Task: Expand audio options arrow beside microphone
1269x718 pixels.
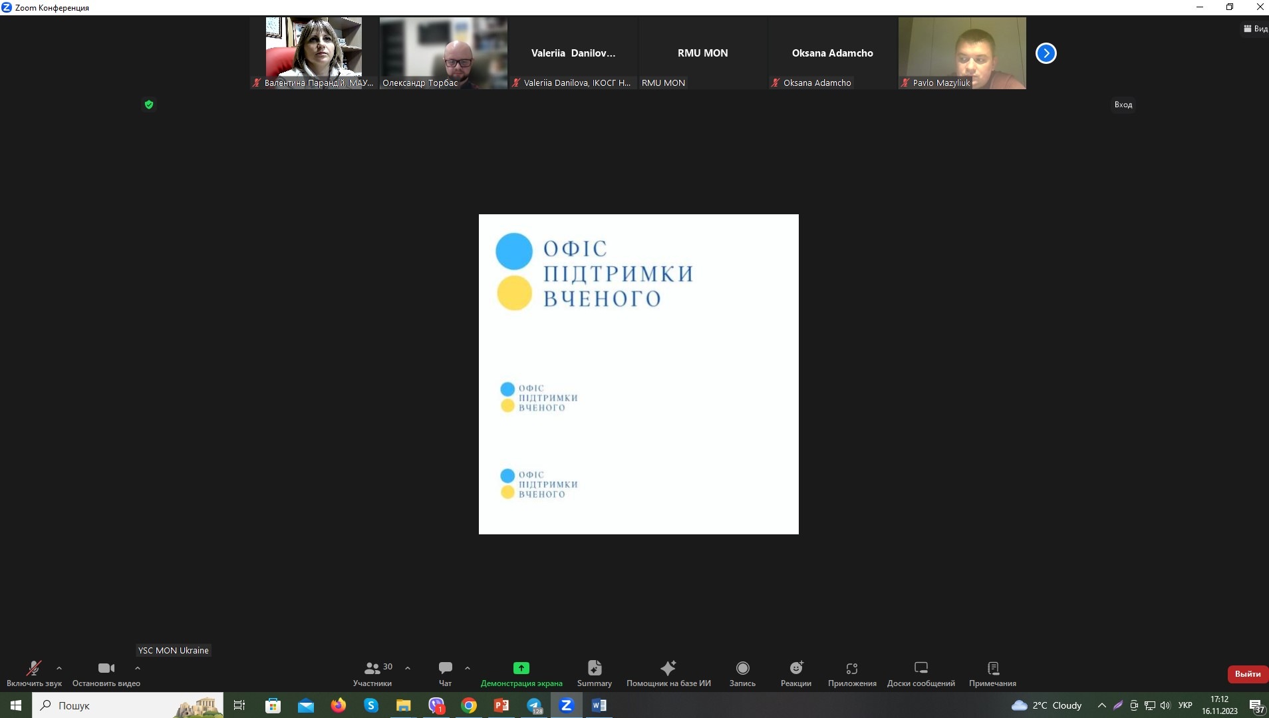Action: [59, 668]
